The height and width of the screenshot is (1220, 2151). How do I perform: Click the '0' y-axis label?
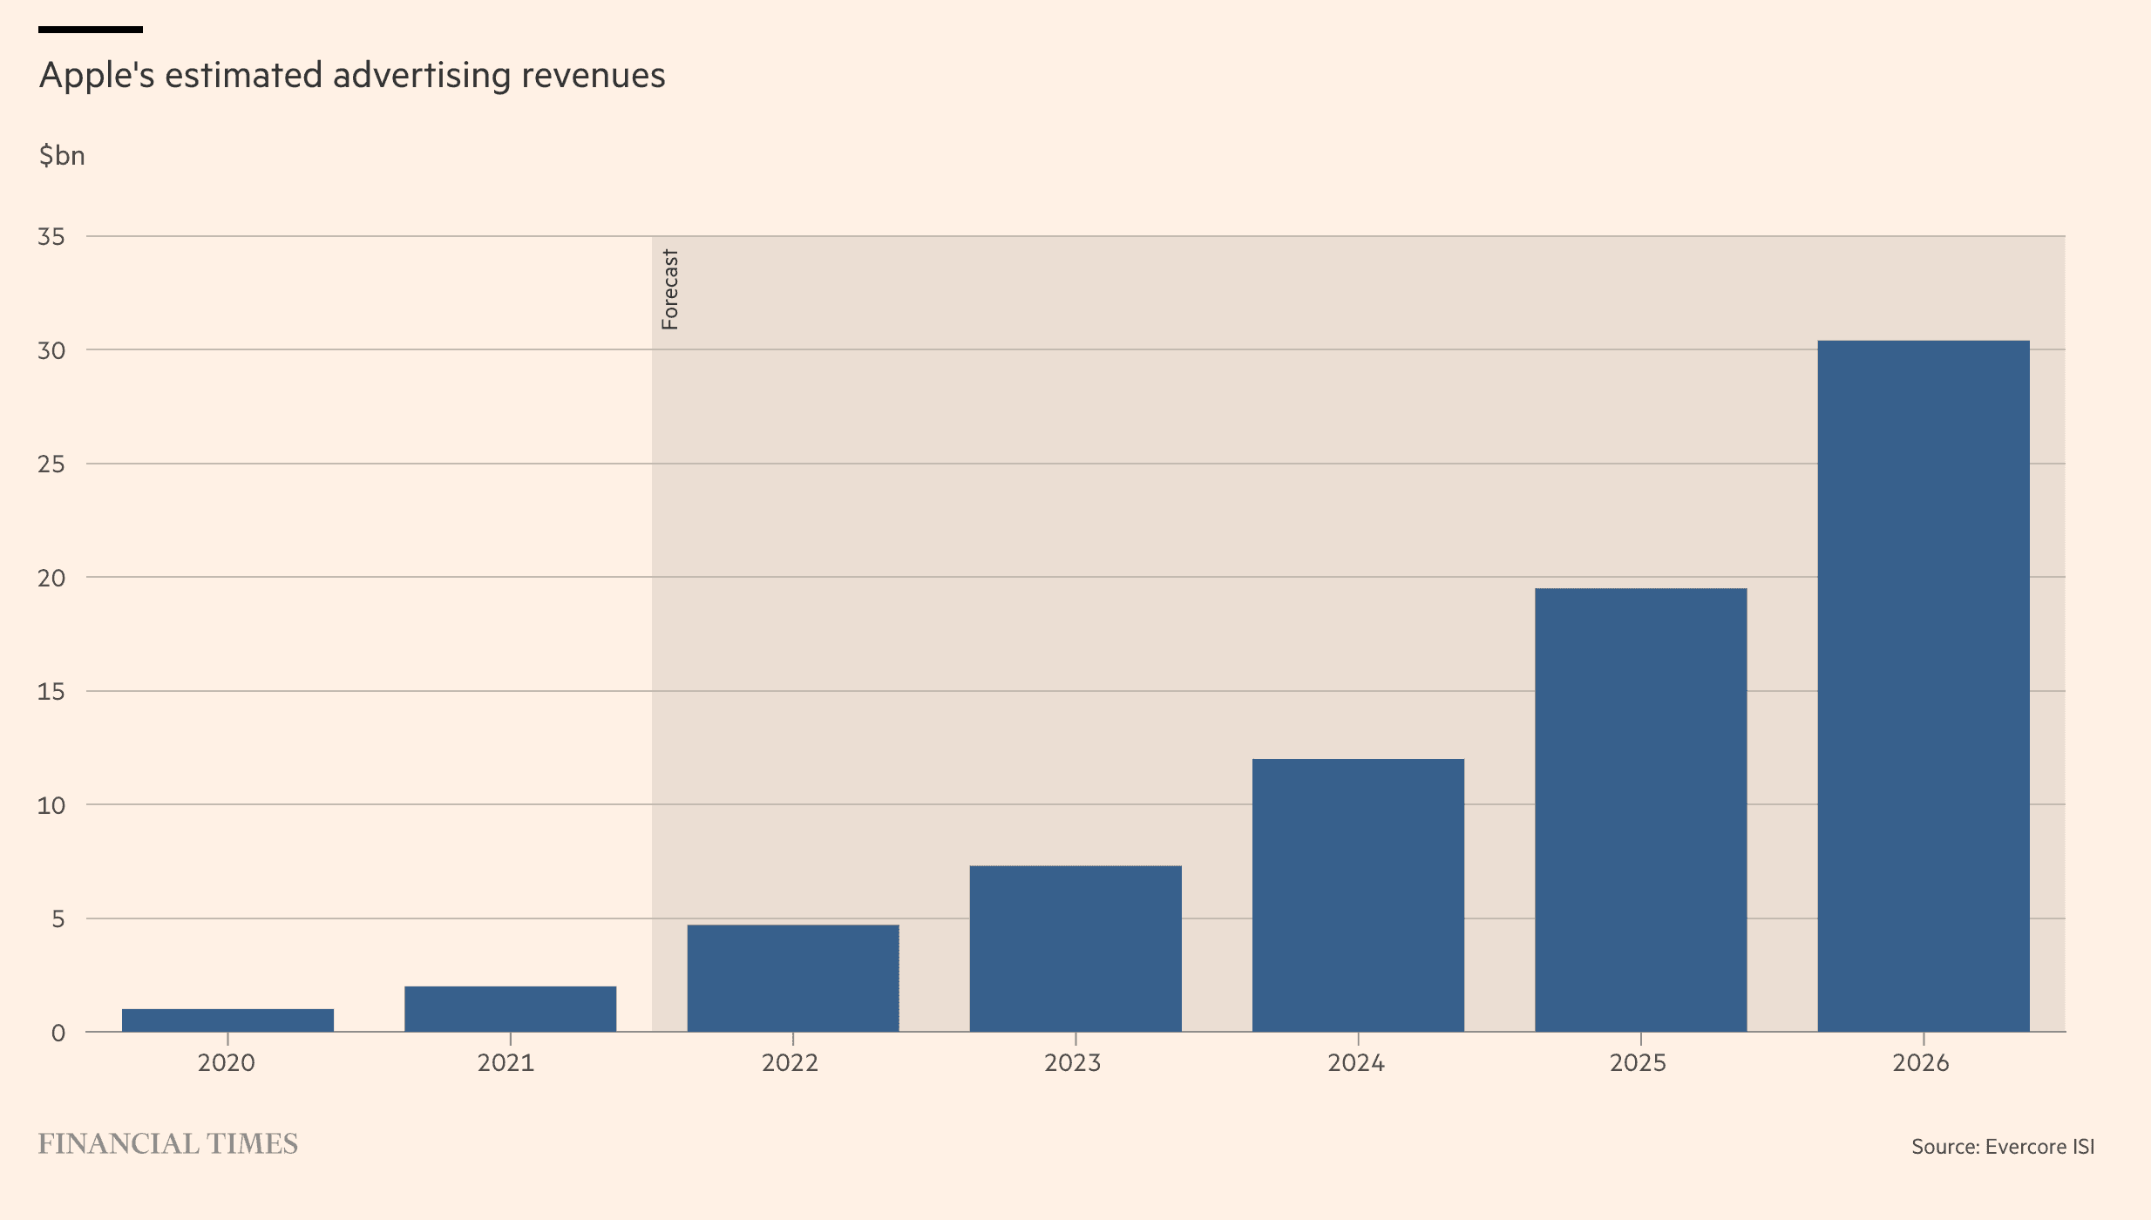click(58, 1033)
